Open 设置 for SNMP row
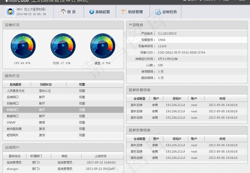The height and width of the screenshot is (173, 250). pyautogui.click(x=82, y=122)
